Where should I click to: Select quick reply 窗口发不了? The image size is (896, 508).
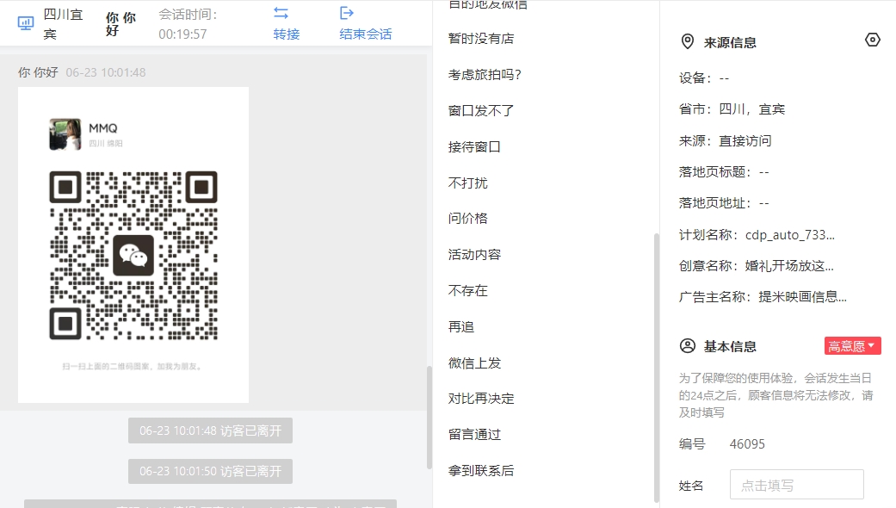pyautogui.click(x=481, y=111)
